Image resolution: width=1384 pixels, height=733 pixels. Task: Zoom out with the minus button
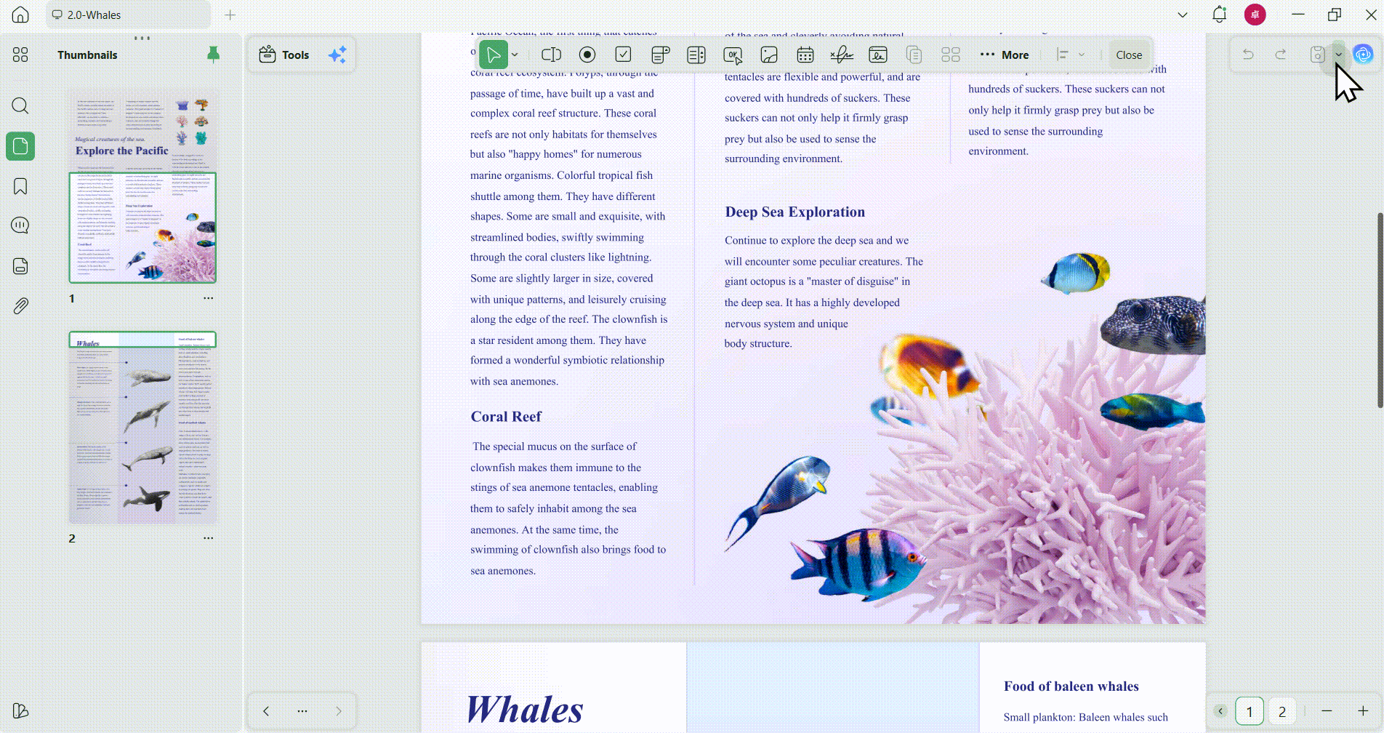(x=1327, y=711)
